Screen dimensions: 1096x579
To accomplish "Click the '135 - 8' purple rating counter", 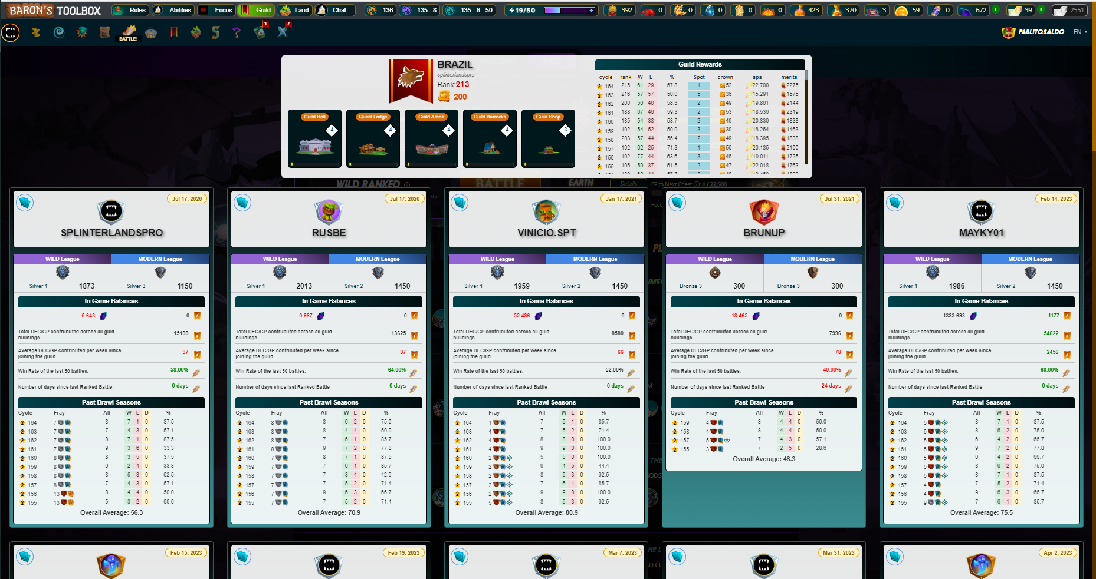I will coord(419,10).
